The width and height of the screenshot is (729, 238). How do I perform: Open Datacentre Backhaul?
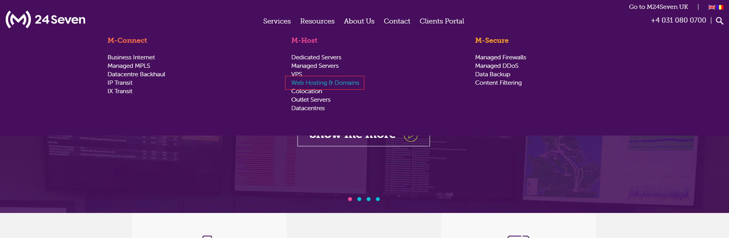pos(136,74)
